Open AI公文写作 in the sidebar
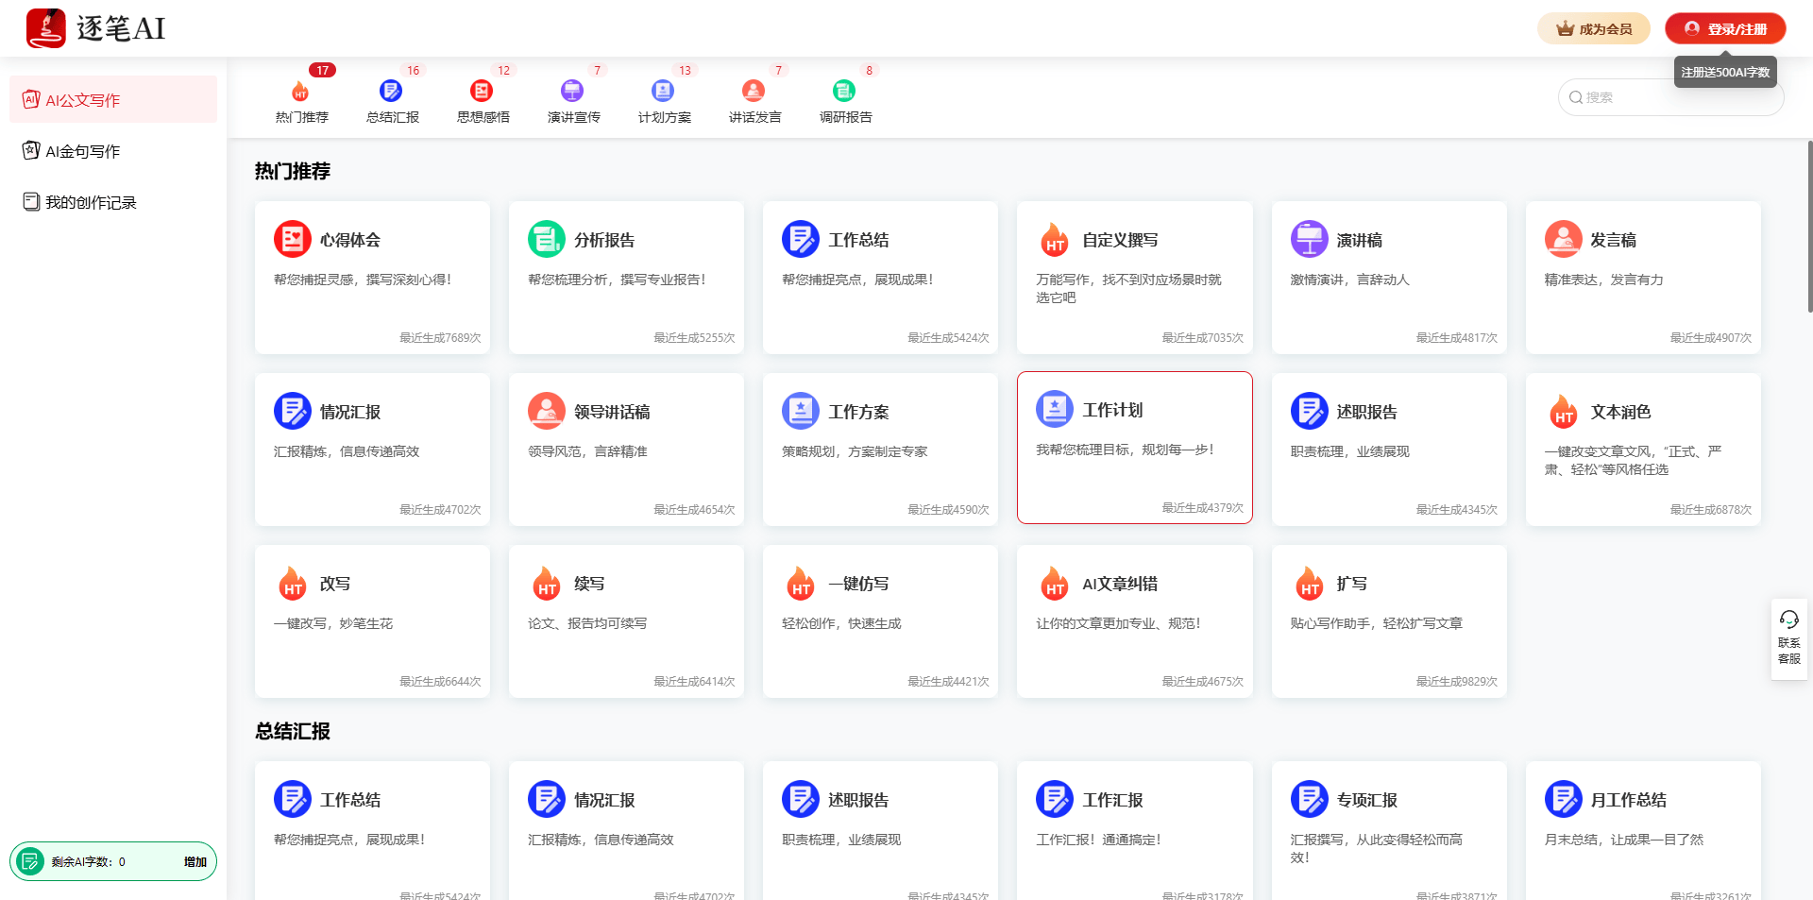Screen dimensions: 1813x900 point(113,100)
